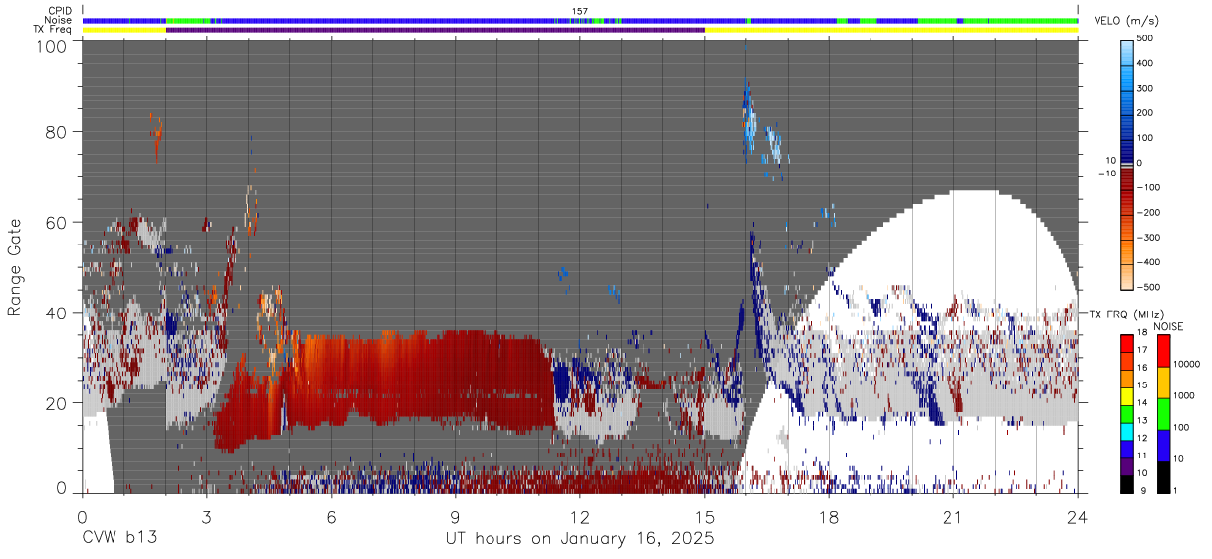Image resolution: width=1212 pixels, height=559 pixels.
Task: Click the 9 hour label on time axis
Action: (x=456, y=516)
